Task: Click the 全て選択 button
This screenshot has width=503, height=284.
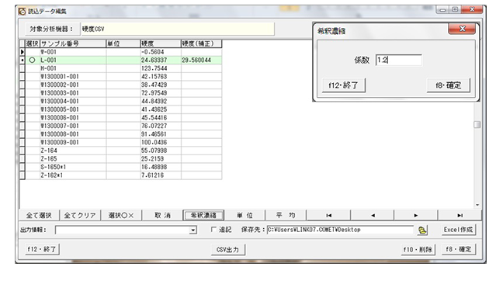Action: 39,216
